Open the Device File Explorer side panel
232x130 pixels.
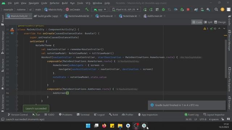pos(229,79)
